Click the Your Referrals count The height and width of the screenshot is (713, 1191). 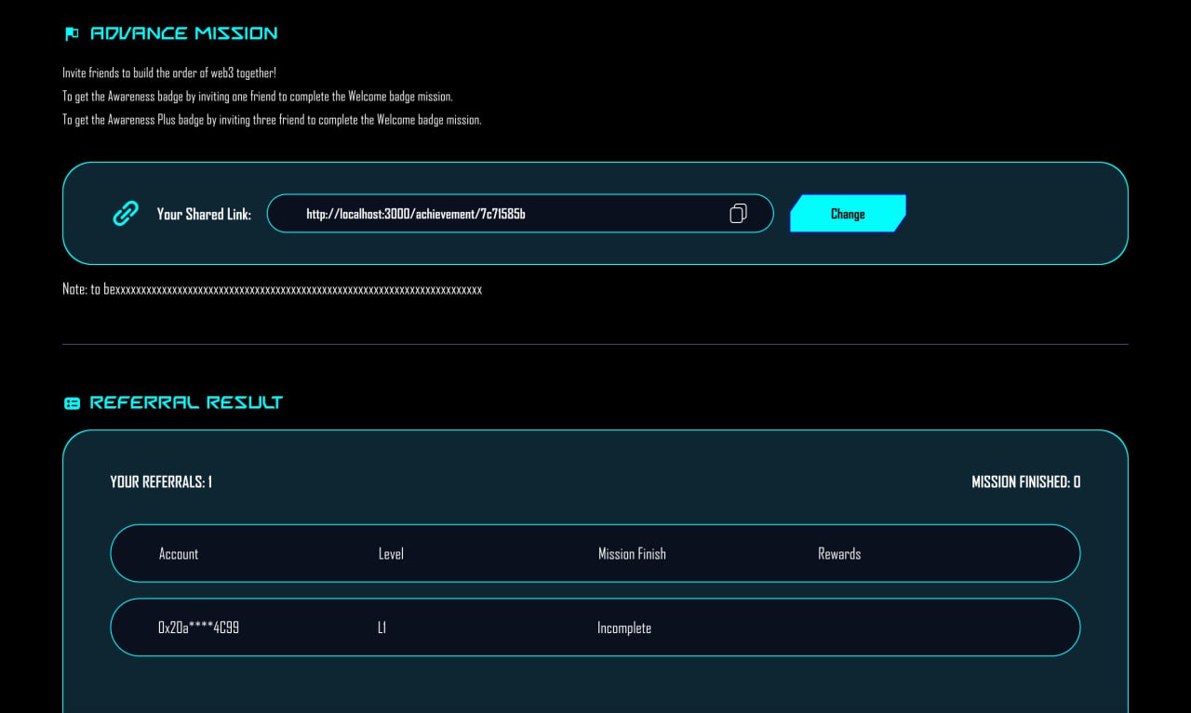tap(161, 482)
